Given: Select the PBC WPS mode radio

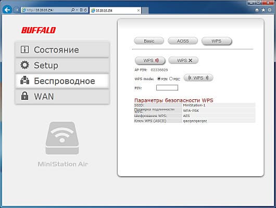Looking at the screenshot, I should (x=171, y=79).
